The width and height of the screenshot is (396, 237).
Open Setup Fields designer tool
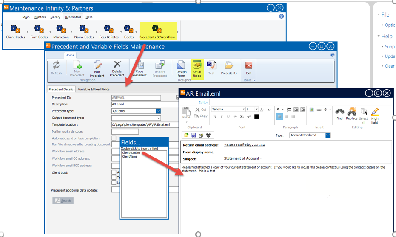point(197,69)
